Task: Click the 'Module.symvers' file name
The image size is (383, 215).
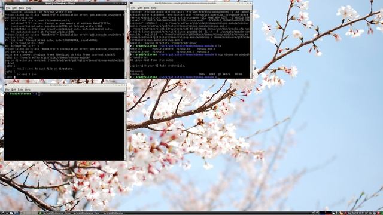Action: click(x=162, y=49)
